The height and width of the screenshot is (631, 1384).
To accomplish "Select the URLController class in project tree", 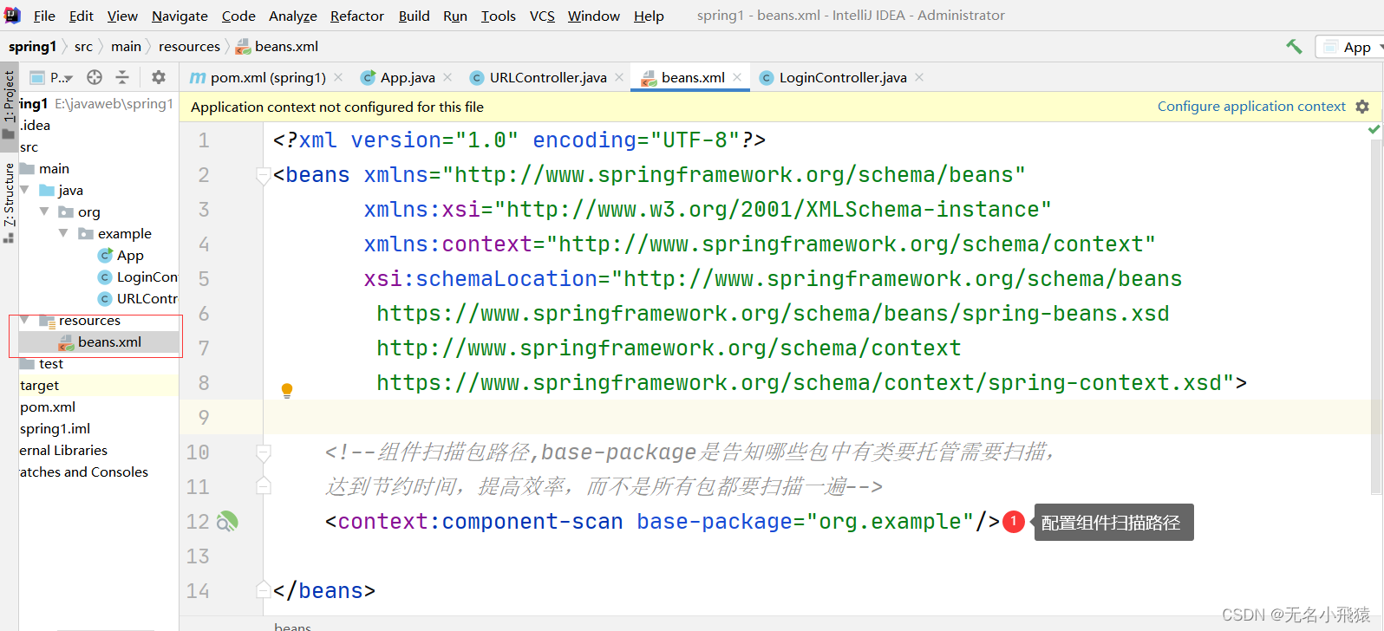I will click(138, 298).
